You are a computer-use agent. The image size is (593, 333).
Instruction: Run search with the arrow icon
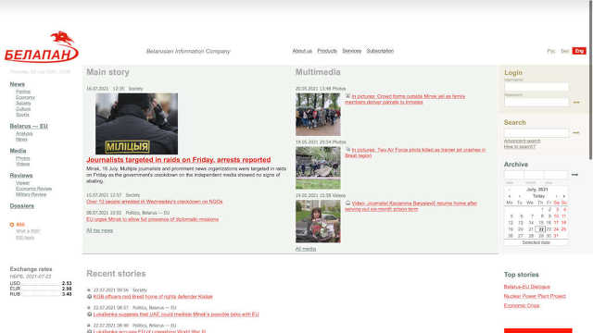point(576,132)
